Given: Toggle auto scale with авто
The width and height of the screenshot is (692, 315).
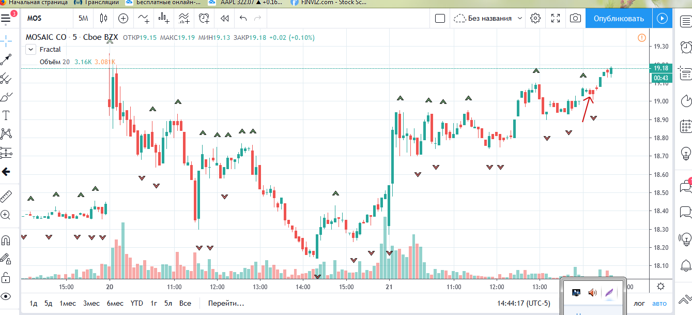Looking at the screenshot, I should 659,303.
